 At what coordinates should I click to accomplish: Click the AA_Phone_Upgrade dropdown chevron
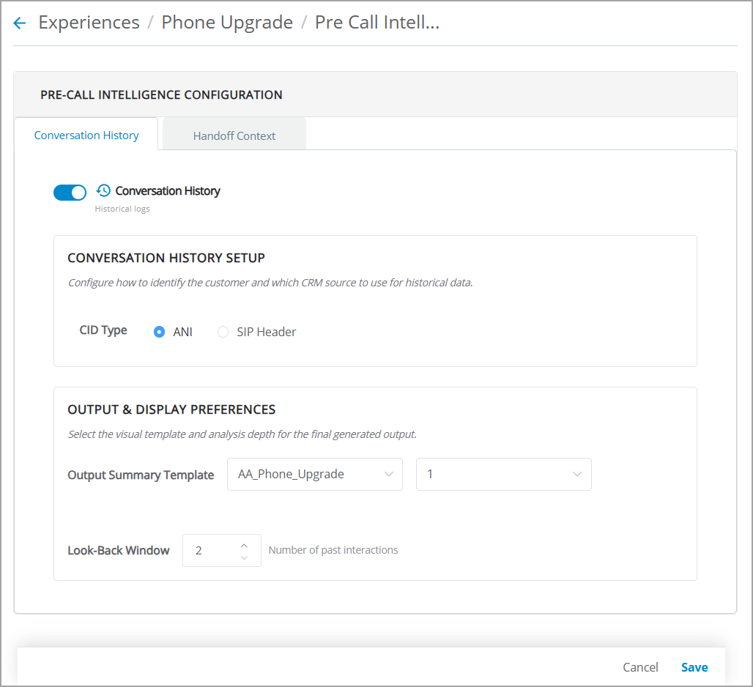click(x=389, y=475)
